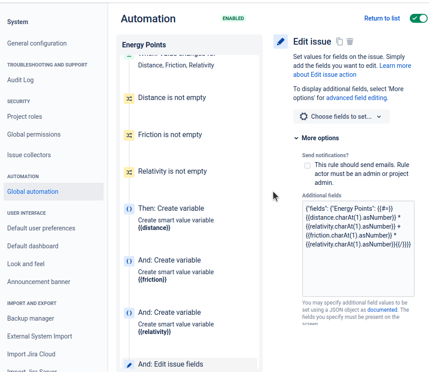Check the rule should send emails checkbox

point(307,165)
